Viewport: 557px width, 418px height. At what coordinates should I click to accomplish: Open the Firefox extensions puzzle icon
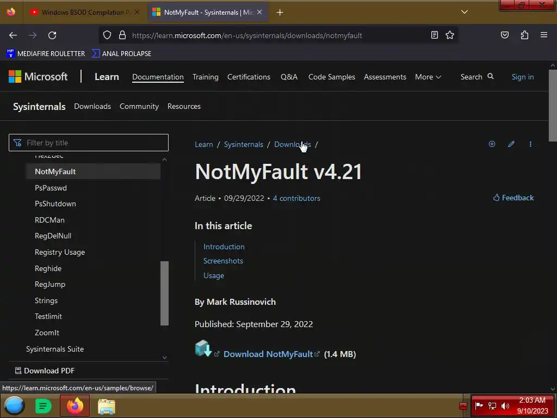pos(525,35)
